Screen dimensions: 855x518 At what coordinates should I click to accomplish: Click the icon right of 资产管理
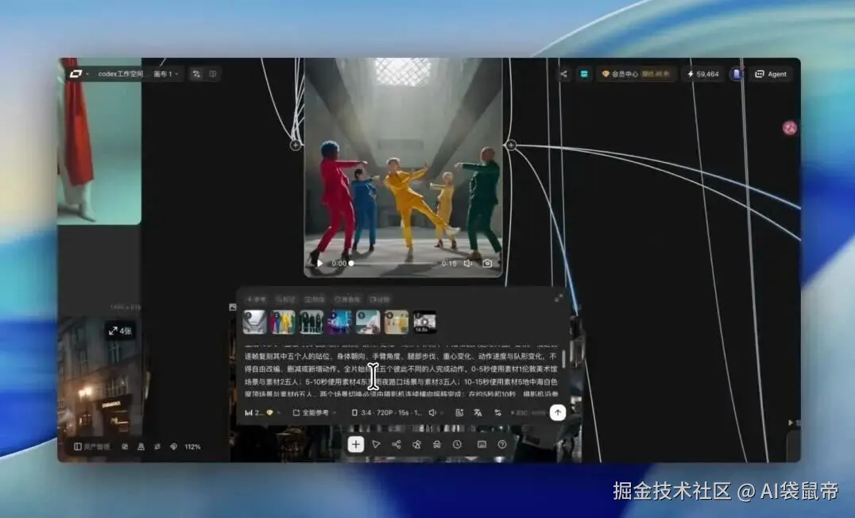coord(125,446)
